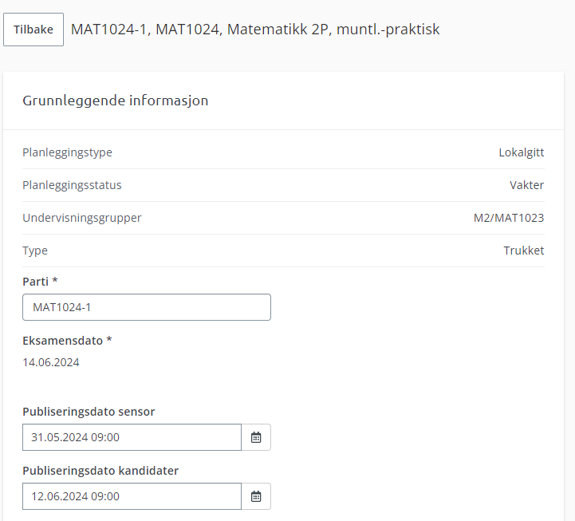Click the Eksamensdato label
Image resolution: width=575 pixels, height=521 pixels.
tap(67, 341)
